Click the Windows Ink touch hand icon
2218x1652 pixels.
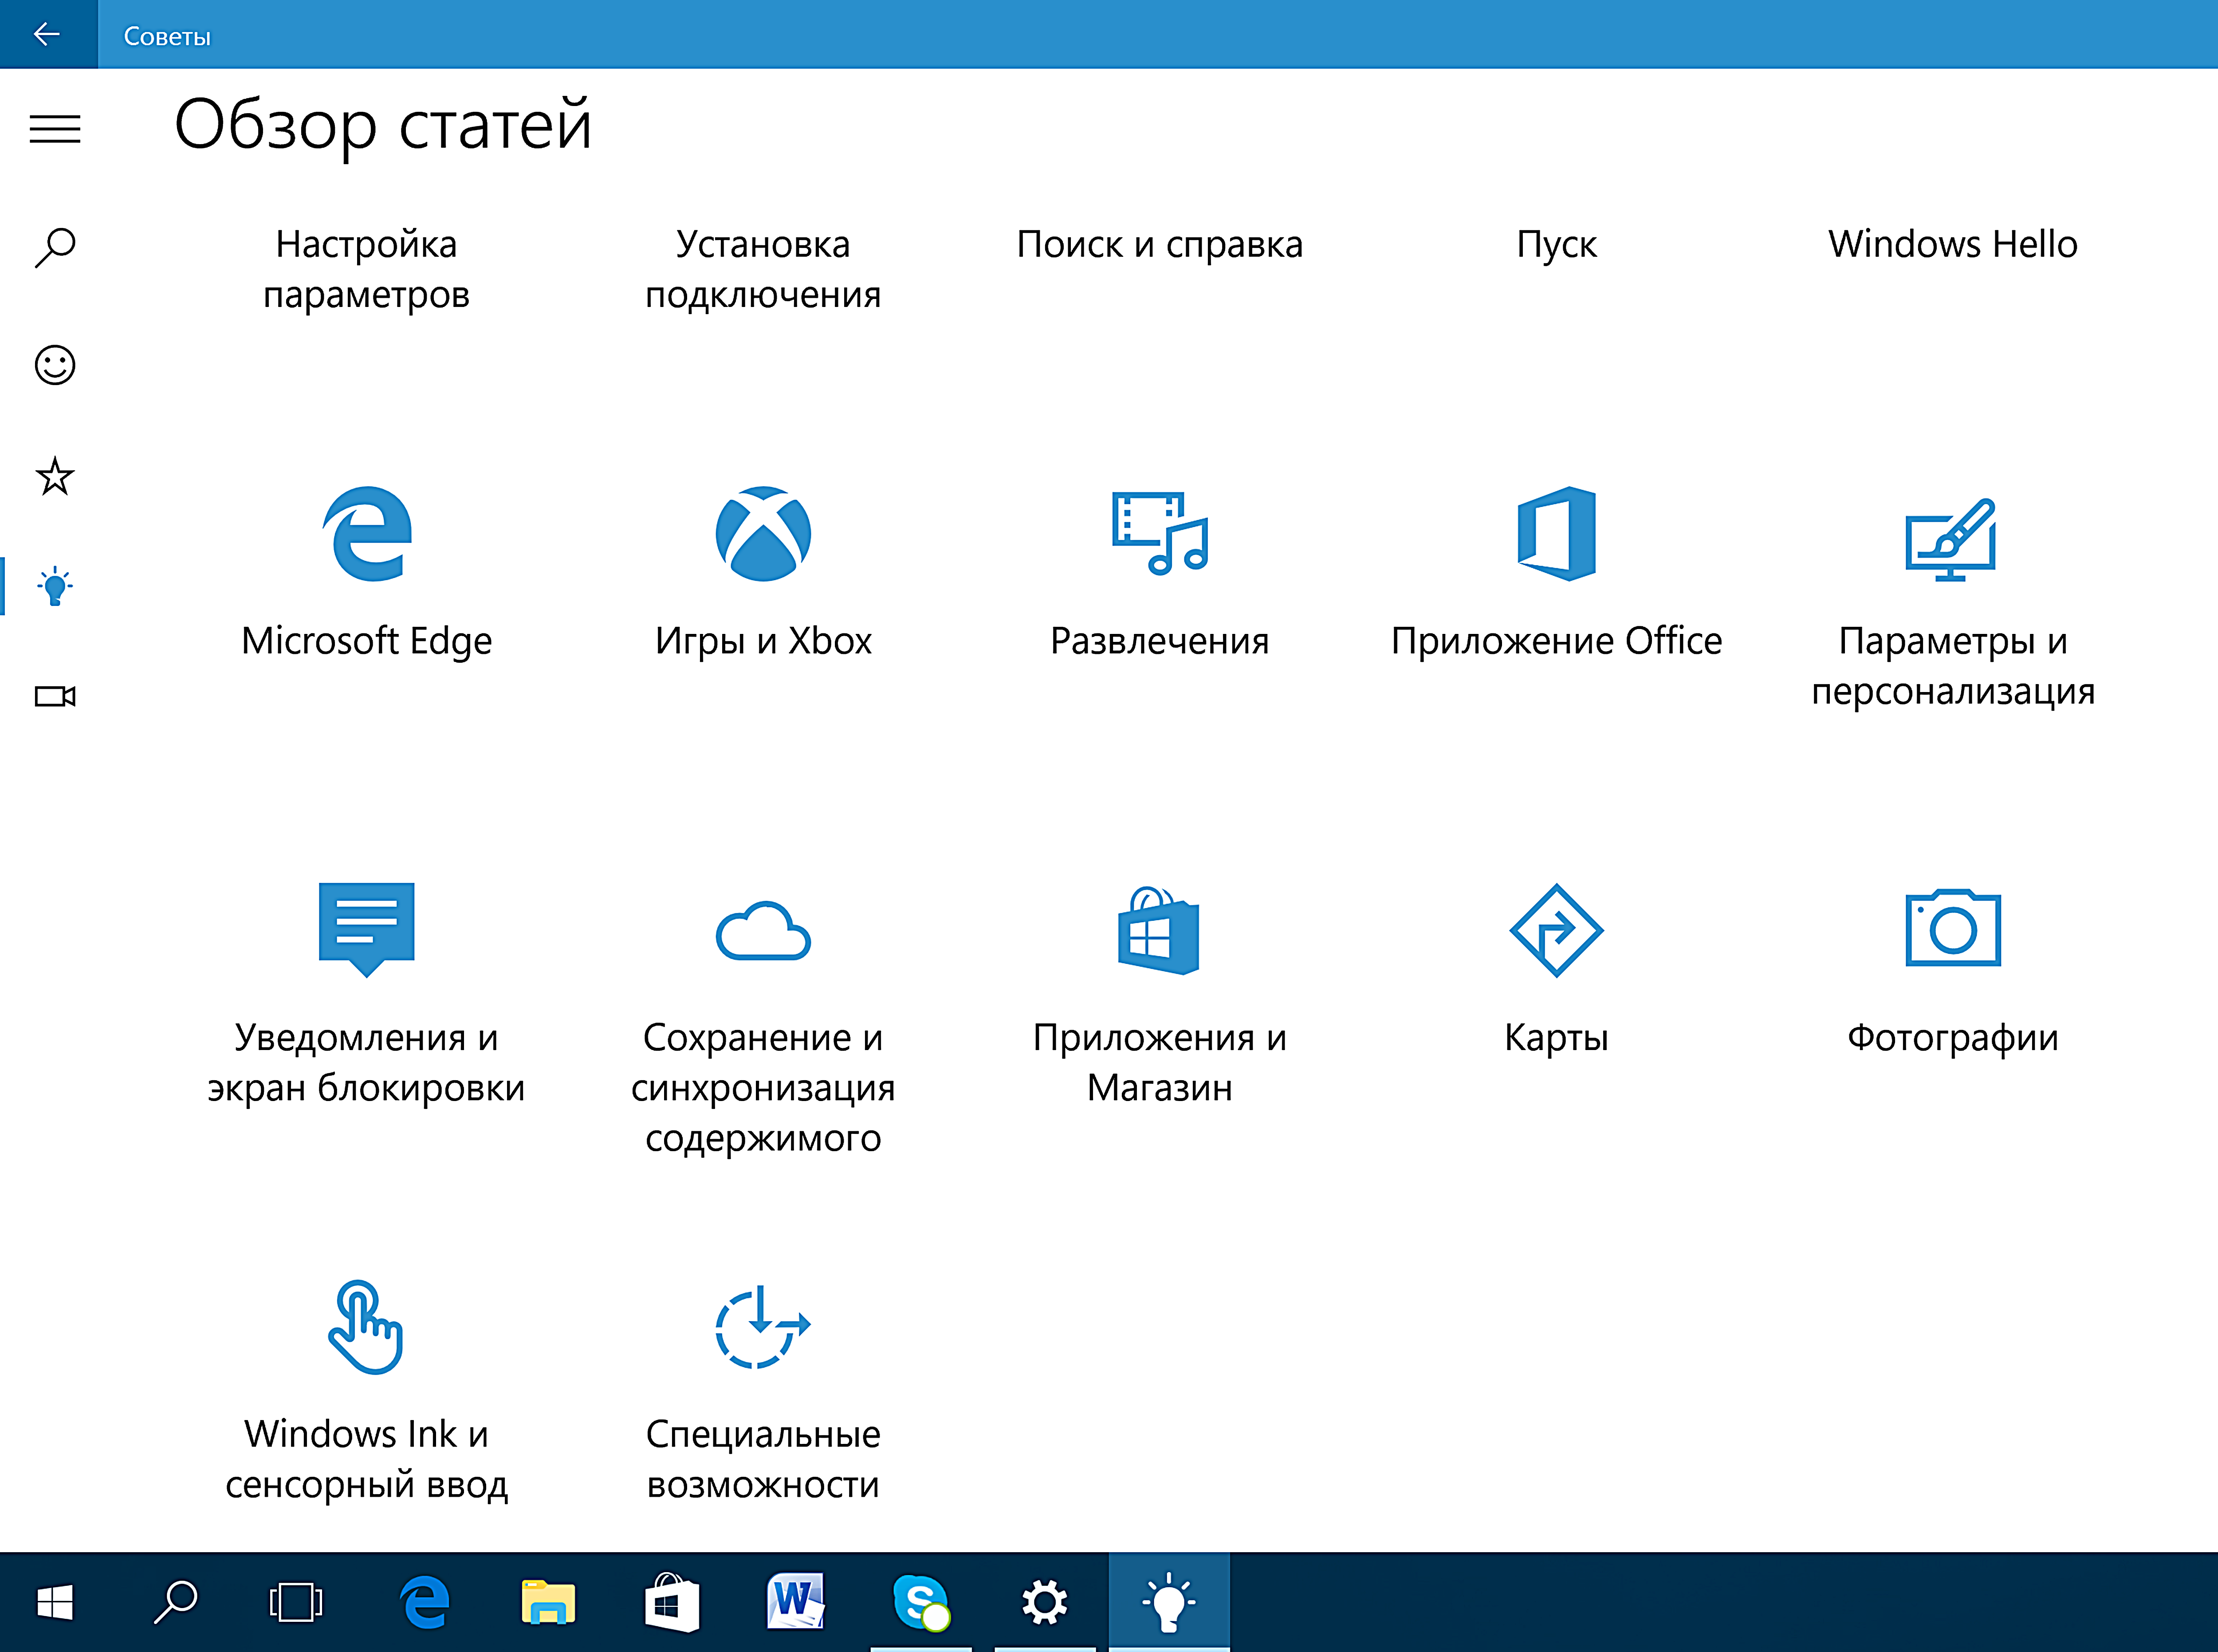[366, 1327]
